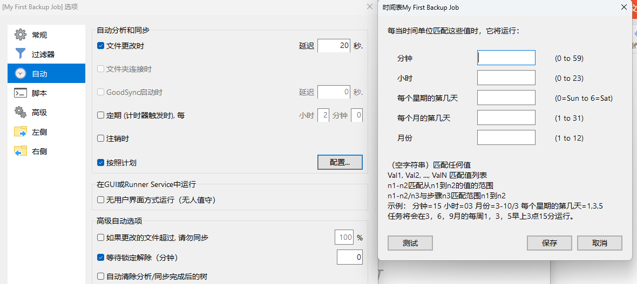Click the funnel icon for 过滤器
The image size is (637, 284).
click(x=21, y=54)
